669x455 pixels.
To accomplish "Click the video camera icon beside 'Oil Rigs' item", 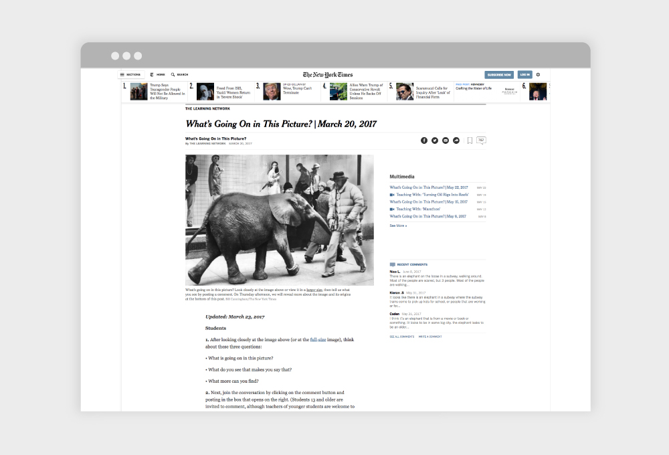I will pyautogui.click(x=391, y=195).
